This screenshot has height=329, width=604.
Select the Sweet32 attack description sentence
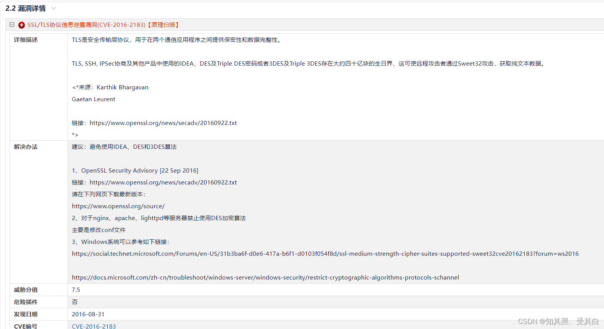tap(308, 64)
